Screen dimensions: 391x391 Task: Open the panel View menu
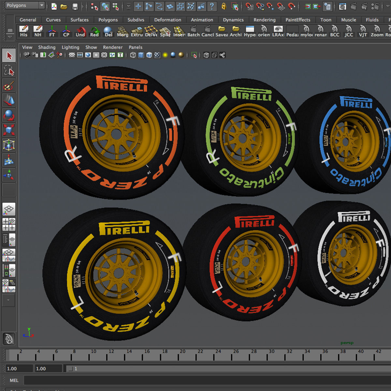[x=27, y=47]
